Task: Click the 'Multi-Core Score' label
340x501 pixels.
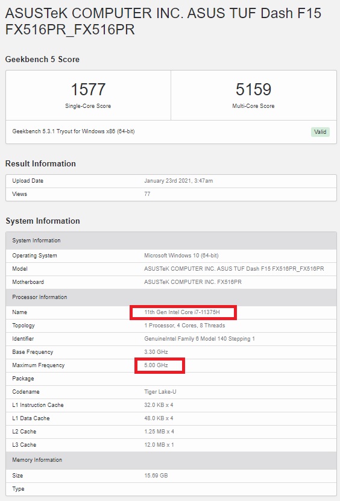Action: tap(253, 106)
